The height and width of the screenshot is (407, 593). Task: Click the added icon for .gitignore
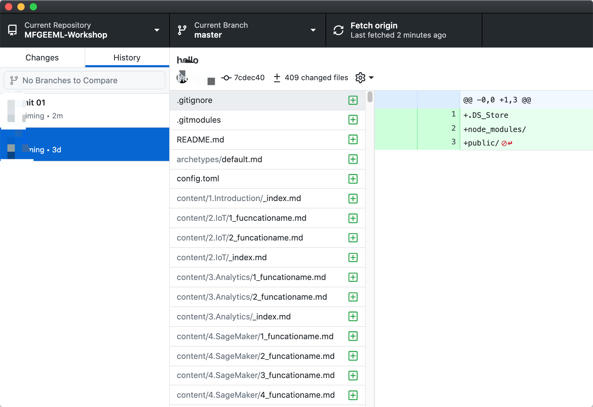click(353, 100)
